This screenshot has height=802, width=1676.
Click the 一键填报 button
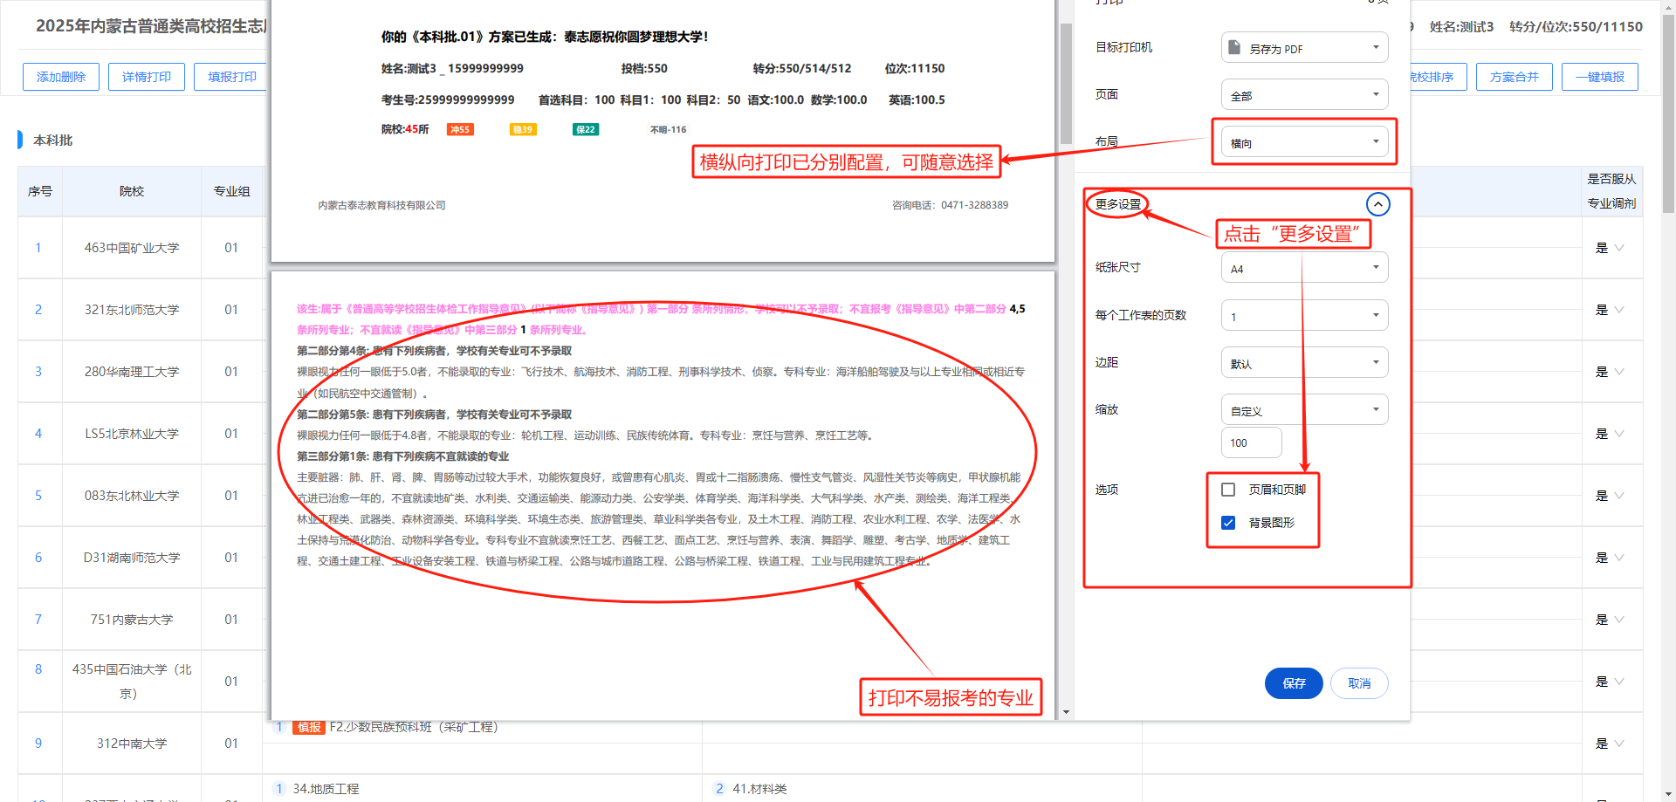1599,77
